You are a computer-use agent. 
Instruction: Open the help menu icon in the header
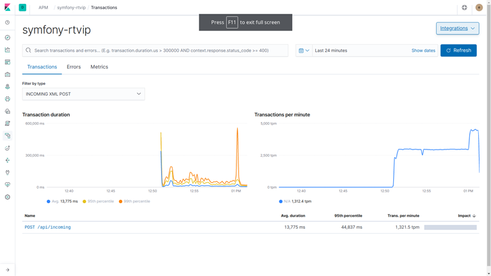pos(464,8)
